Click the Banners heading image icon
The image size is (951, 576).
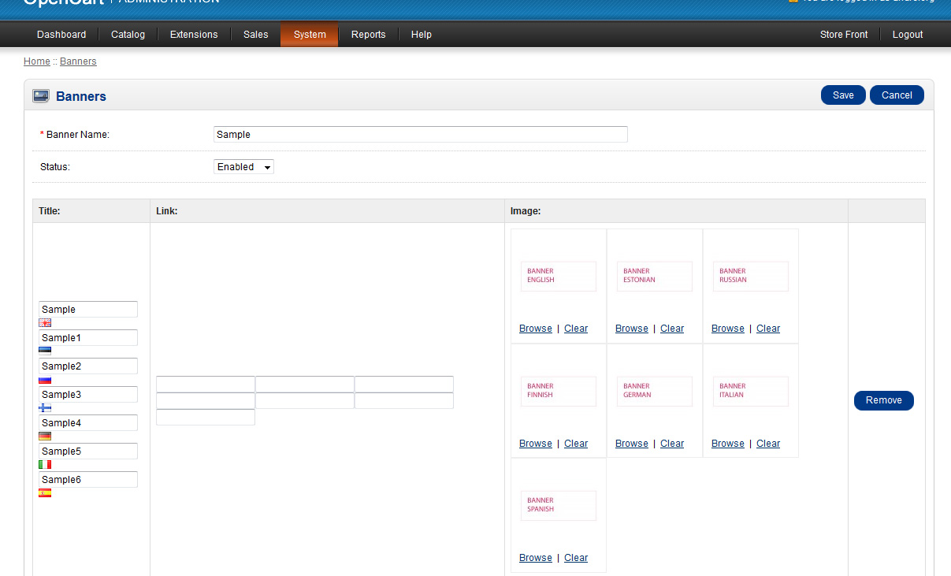coord(41,96)
